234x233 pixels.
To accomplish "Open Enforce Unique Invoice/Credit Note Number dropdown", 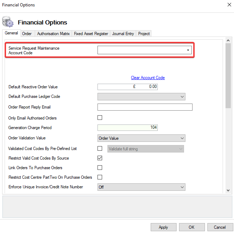I will pos(182,187).
